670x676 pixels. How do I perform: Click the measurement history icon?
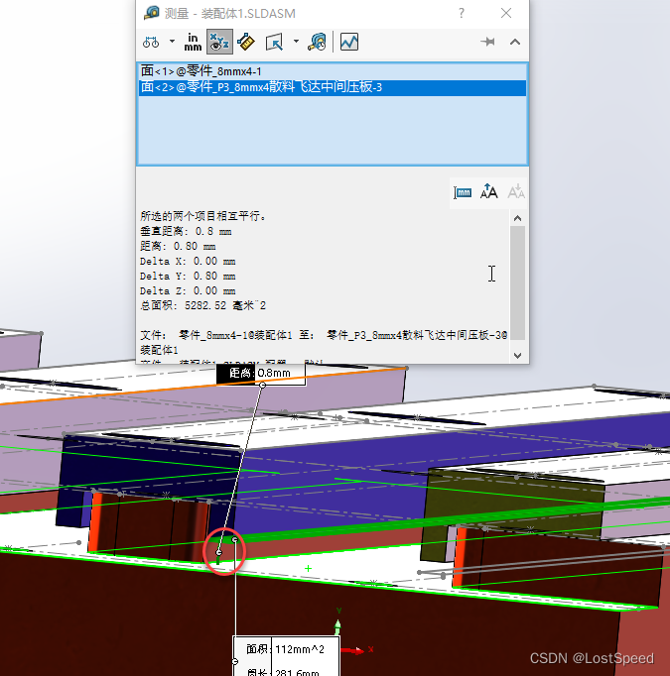(317, 42)
